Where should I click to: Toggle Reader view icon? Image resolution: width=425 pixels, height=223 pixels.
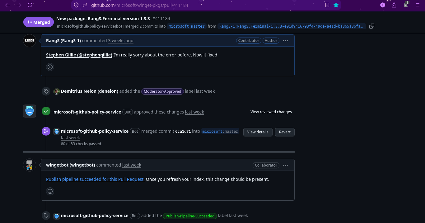tap(327, 5)
